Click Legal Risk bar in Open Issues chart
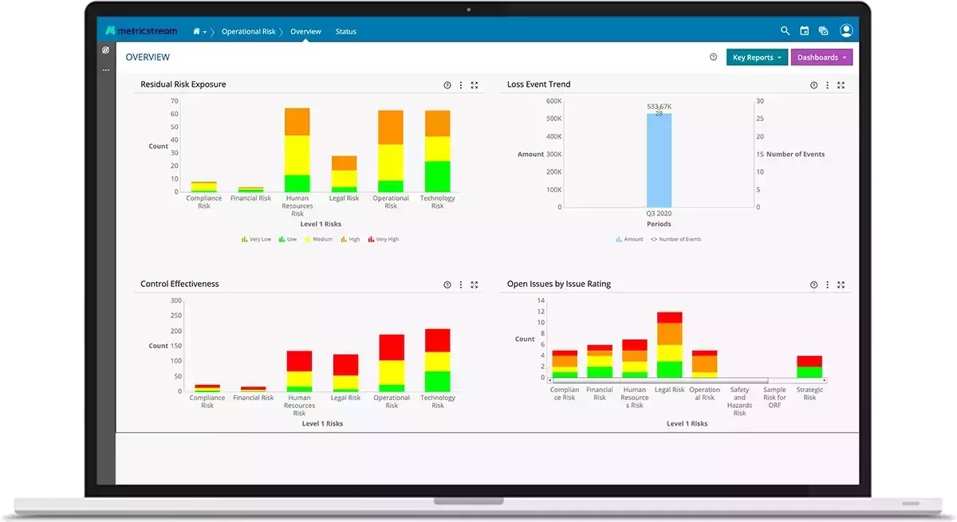Image resolution: width=957 pixels, height=522 pixels. [670, 344]
